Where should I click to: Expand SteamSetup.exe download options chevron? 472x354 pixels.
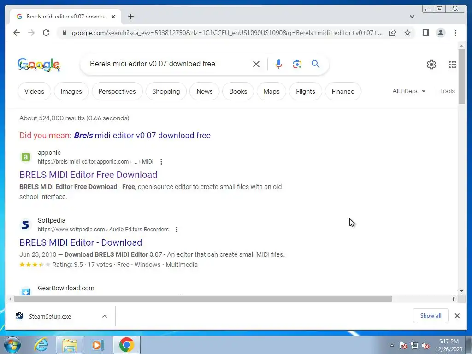tap(105, 316)
